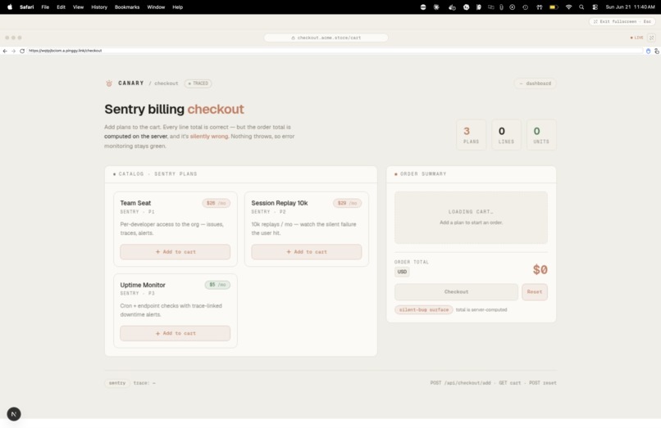Click the silent-bug surface tag
Screen dimensions: 661x428
pos(424,309)
